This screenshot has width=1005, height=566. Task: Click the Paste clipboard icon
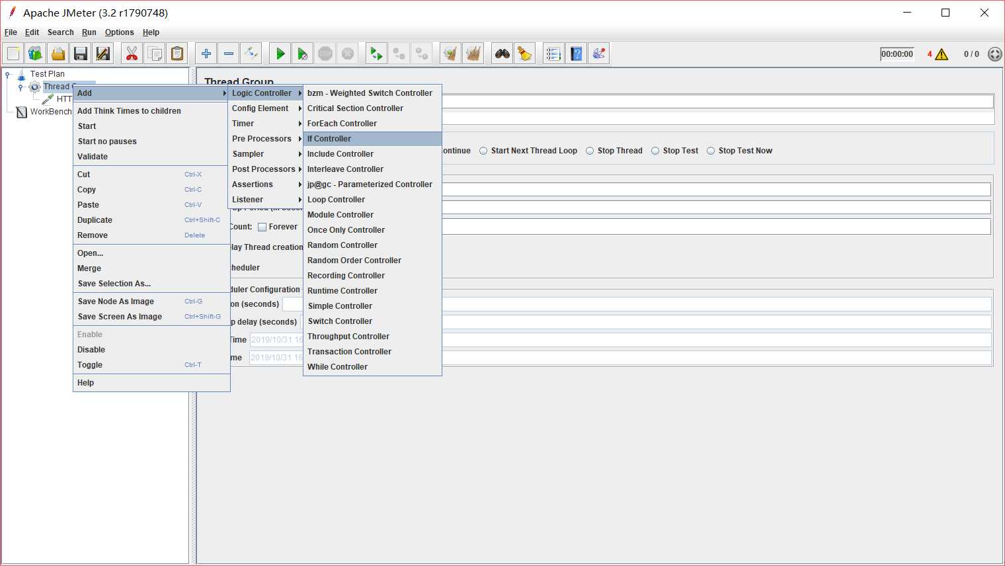click(x=177, y=54)
